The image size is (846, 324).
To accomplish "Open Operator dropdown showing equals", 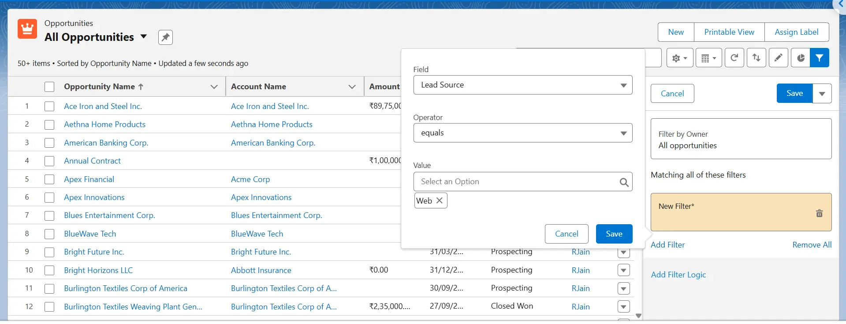I will 522,133.
